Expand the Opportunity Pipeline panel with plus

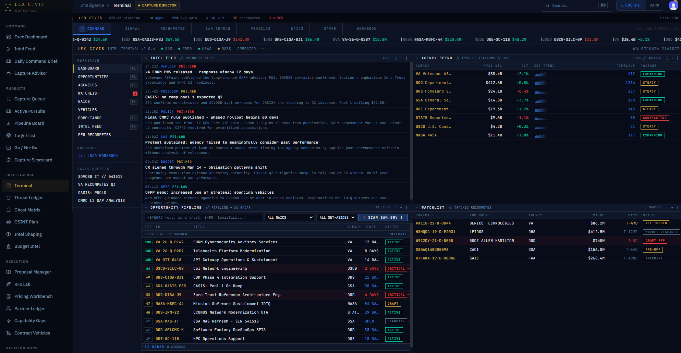coord(401,208)
